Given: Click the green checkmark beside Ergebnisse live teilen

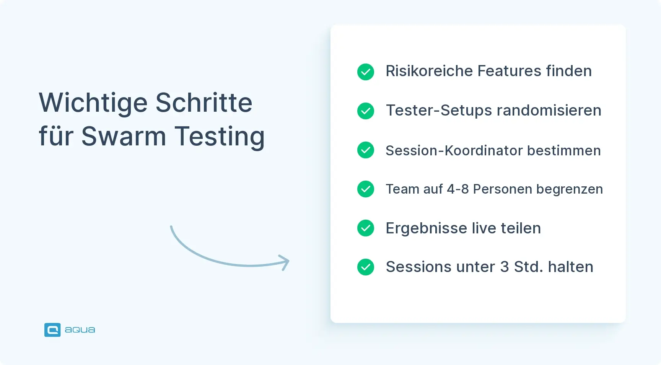Looking at the screenshot, I should tap(366, 228).
